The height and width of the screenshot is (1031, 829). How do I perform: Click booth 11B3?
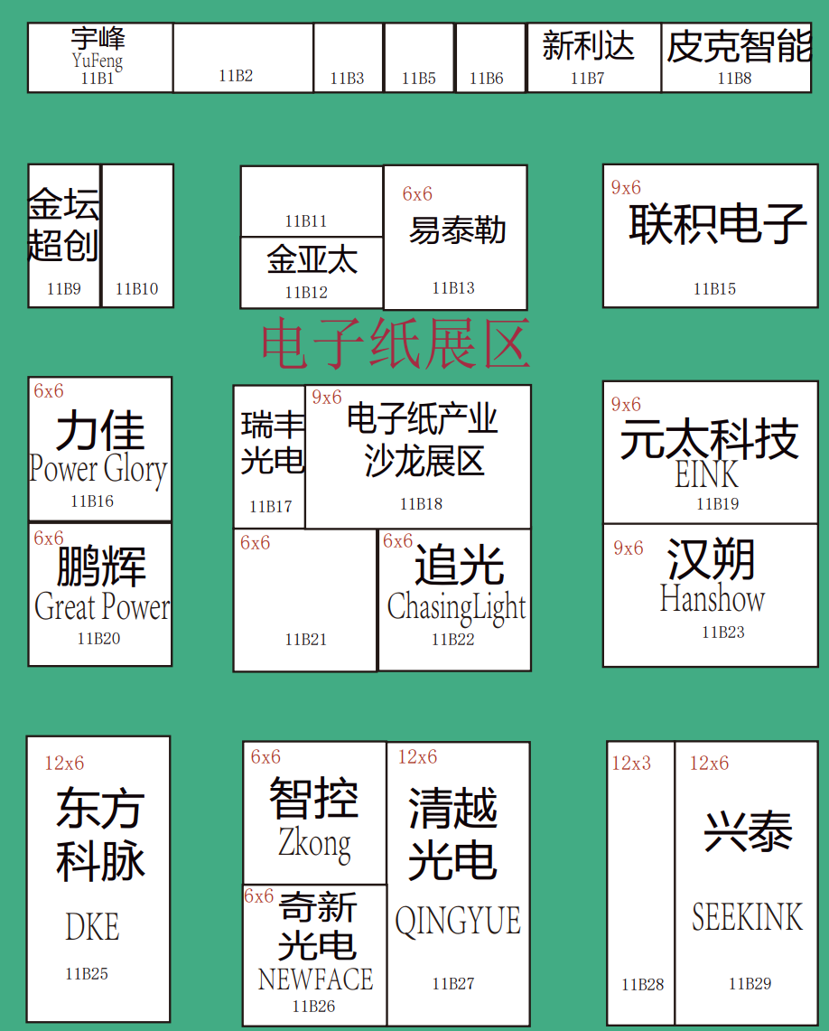coord(349,58)
